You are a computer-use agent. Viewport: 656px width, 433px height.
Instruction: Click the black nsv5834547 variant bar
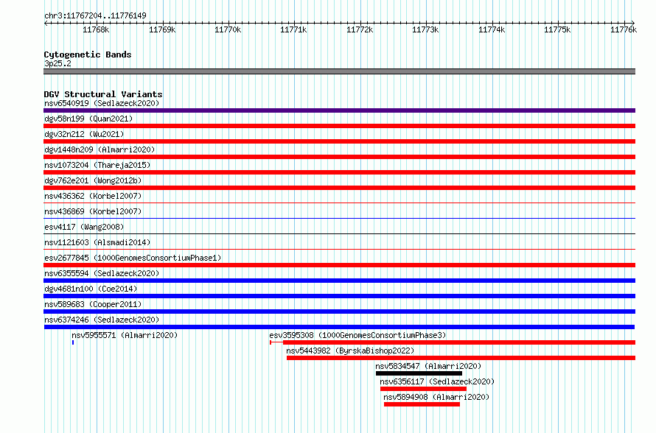(419, 373)
